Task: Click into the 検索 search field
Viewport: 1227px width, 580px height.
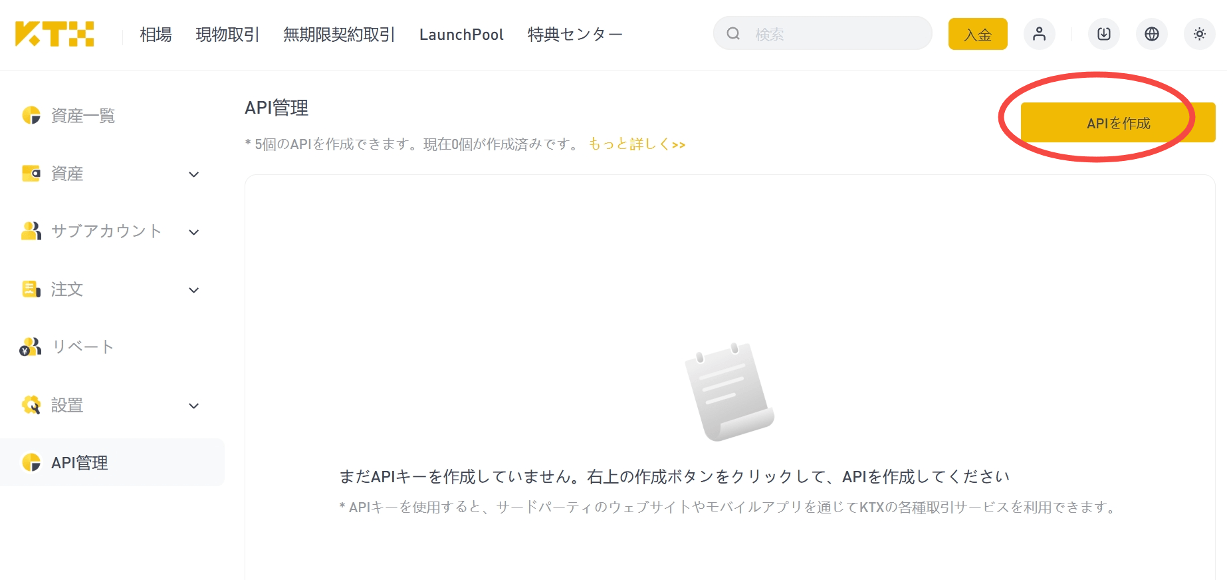Action: [823, 33]
